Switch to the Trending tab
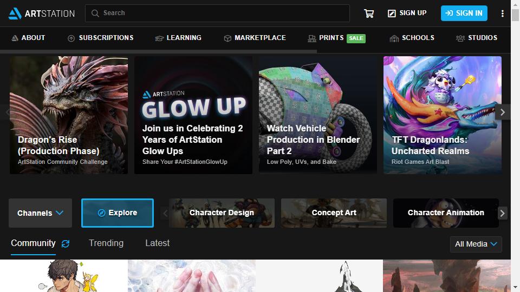This screenshot has width=520, height=292. click(x=106, y=243)
